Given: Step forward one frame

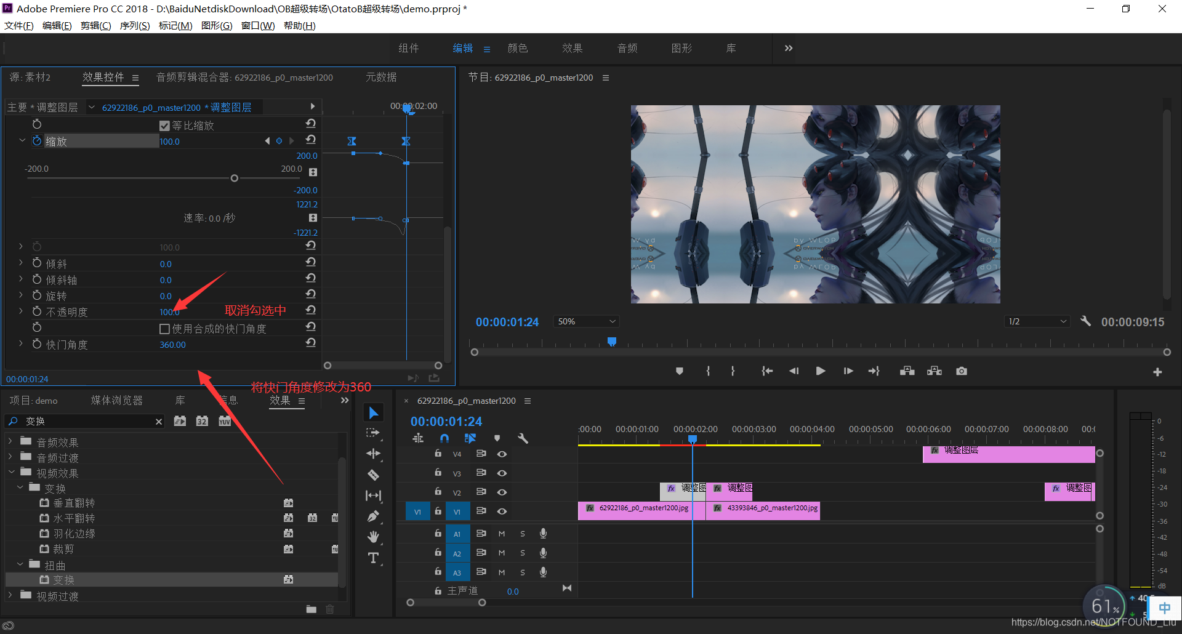Looking at the screenshot, I should pos(848,371).
